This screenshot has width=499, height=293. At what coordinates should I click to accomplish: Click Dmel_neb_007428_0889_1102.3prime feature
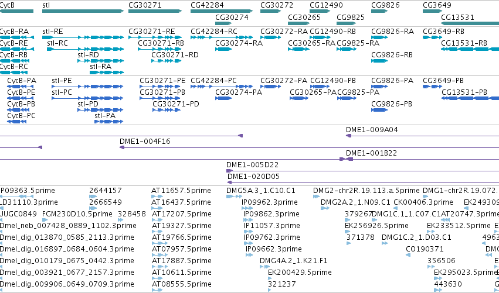[68, 226]
